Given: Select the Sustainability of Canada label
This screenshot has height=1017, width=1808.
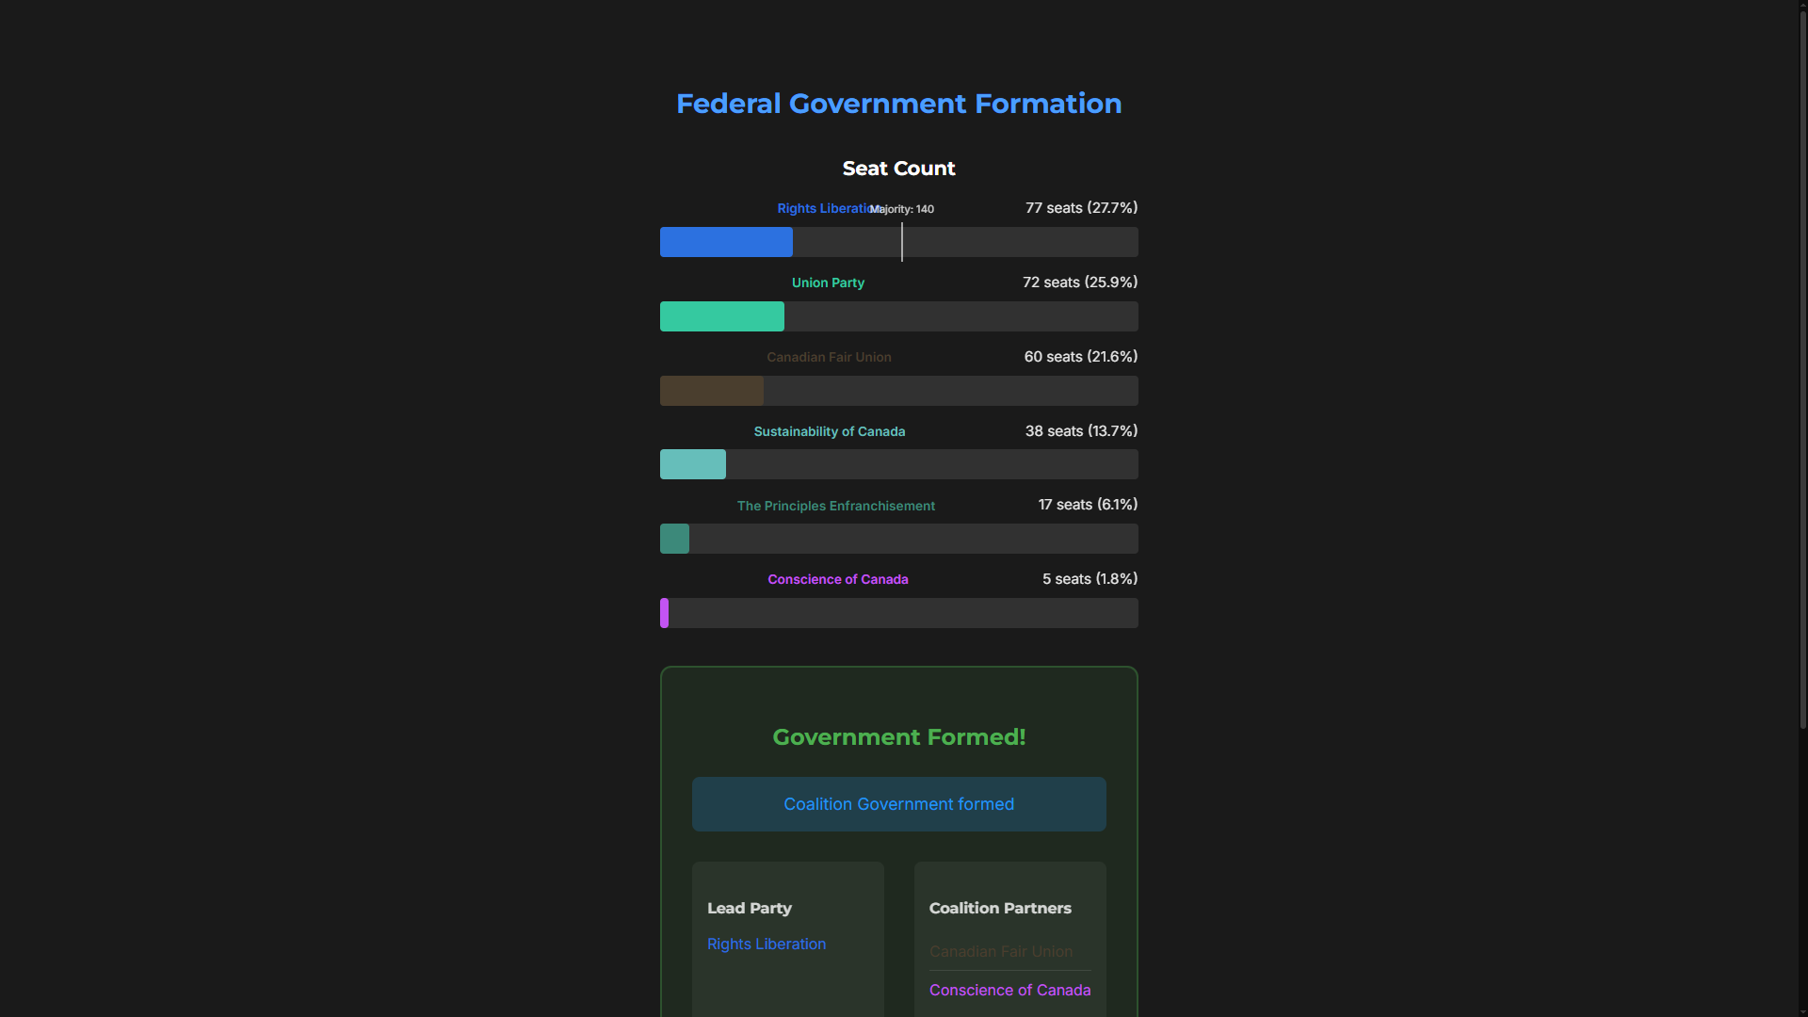Looking at the screenshot, I should [829, 431].
